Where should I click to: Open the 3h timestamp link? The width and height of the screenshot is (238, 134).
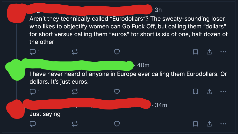(158, 10)
